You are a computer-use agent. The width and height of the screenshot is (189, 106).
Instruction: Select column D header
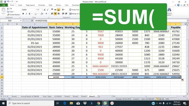(x=56, y=24)
